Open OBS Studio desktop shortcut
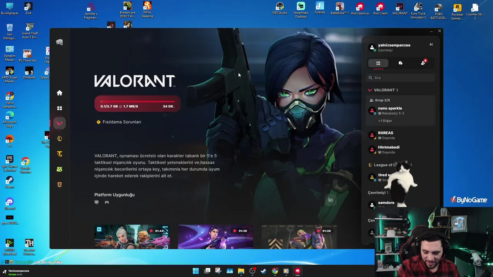The image size is (493, 277). click(280, 8)
